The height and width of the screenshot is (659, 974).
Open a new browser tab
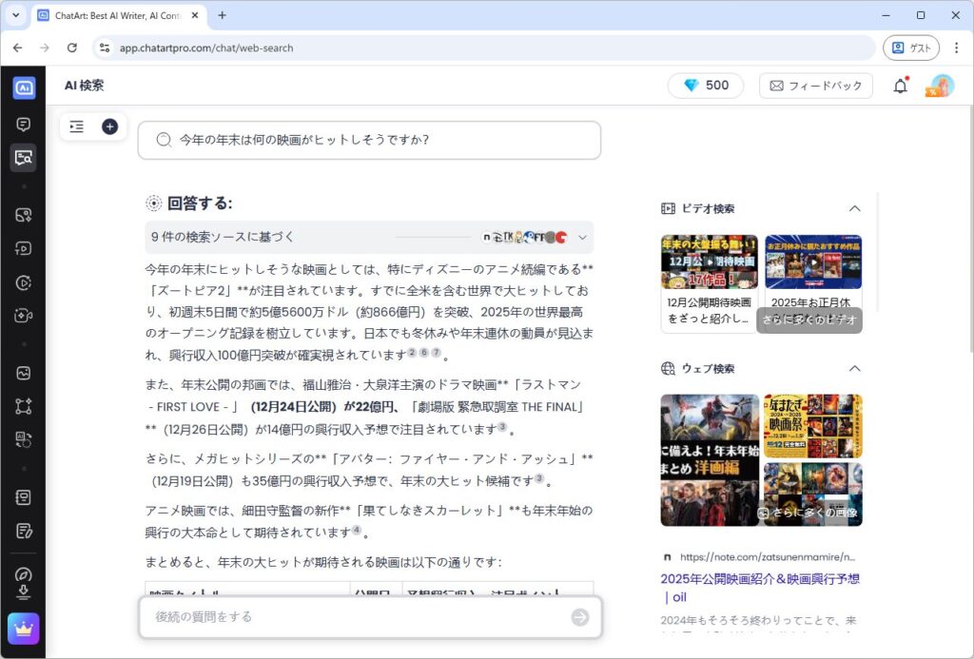tap(223, 15)
